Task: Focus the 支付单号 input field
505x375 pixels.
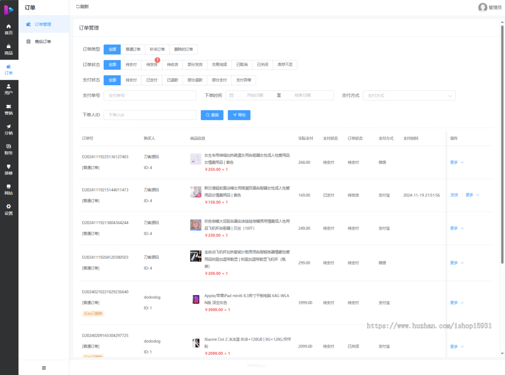Action: 150,95
